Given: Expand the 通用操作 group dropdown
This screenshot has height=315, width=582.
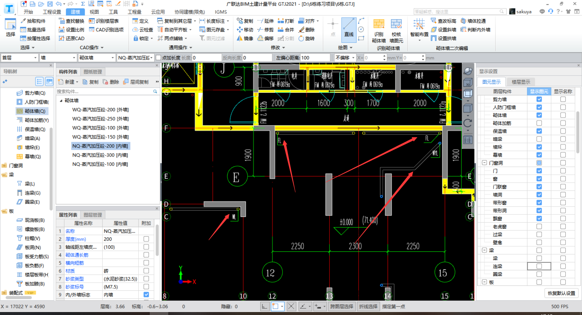Looking at the screenshot, I should click(180, 48).
